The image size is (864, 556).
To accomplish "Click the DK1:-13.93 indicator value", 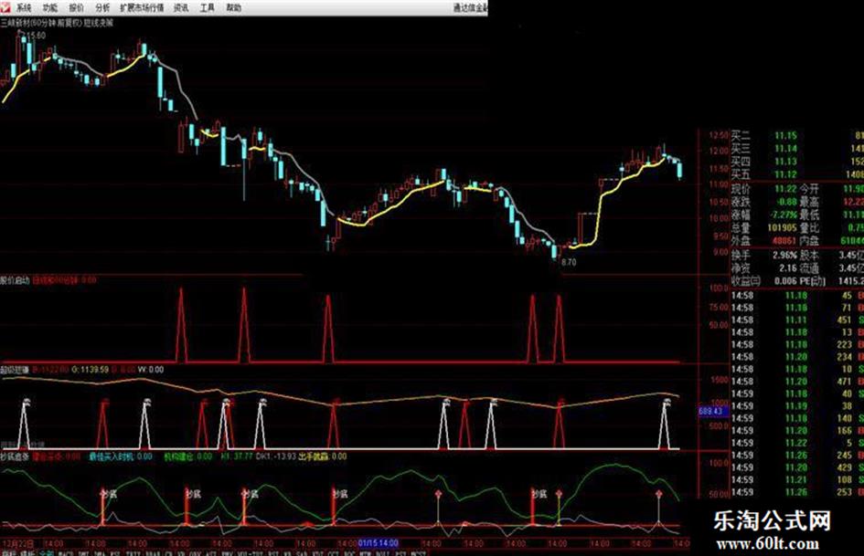I will pyautogui.click(x=276, y=456).
